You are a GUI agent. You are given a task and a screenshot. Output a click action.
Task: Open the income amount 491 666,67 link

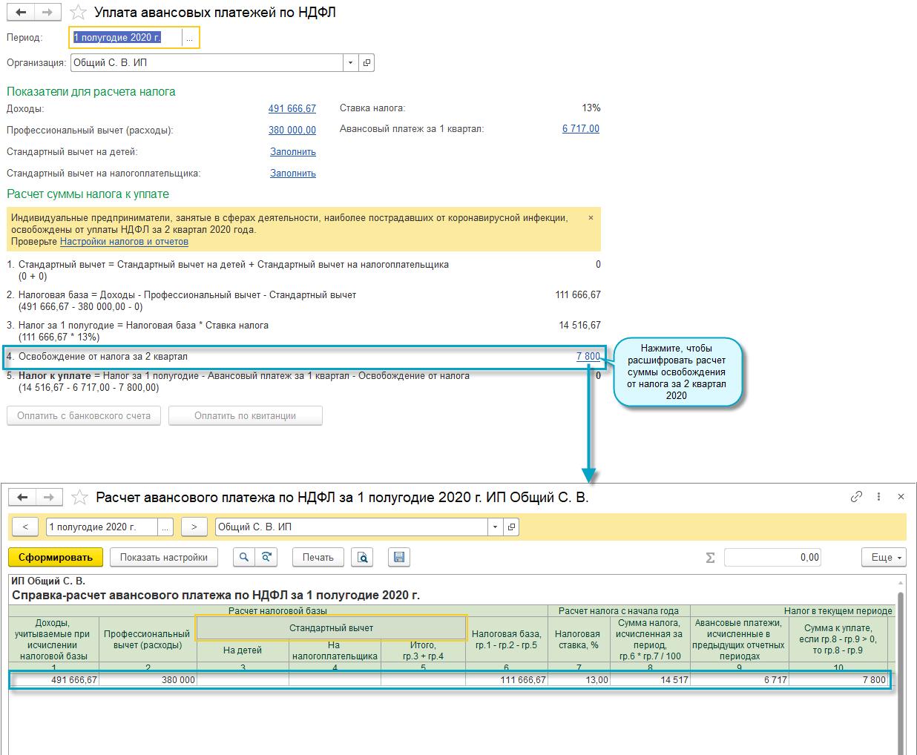pyautogui.click(x=292, y=108)
